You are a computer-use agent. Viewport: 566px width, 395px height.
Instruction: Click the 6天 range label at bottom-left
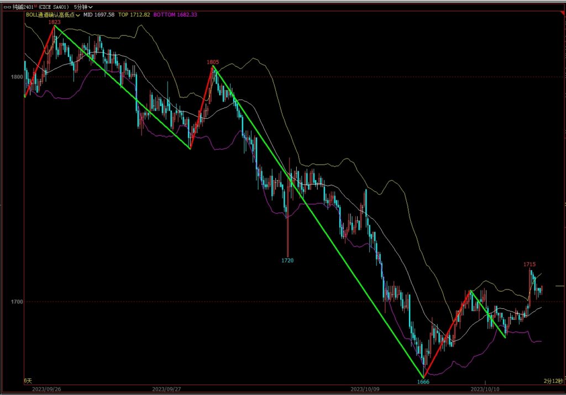tap(28, 381)
